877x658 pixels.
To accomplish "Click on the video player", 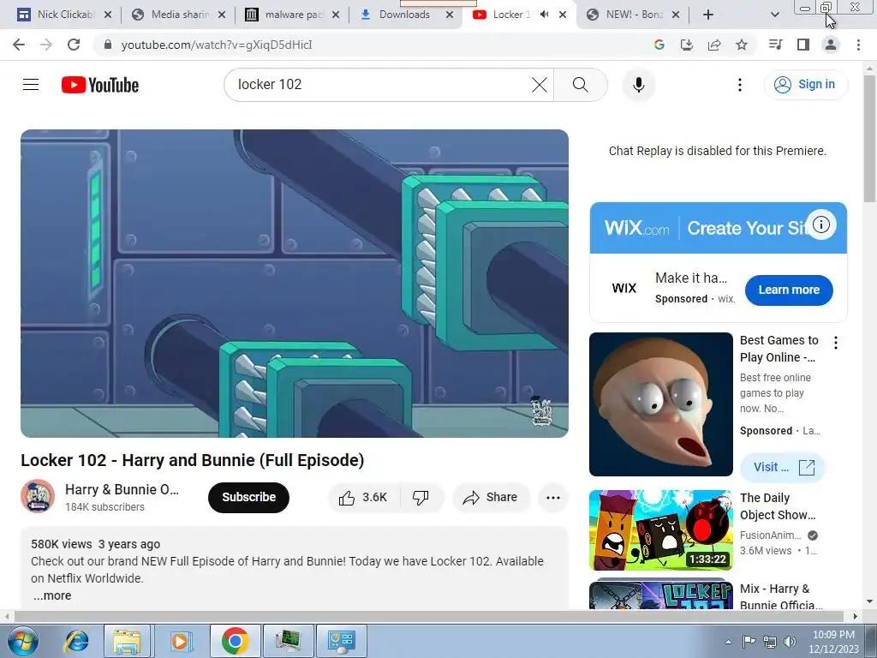I will (295, 283).
